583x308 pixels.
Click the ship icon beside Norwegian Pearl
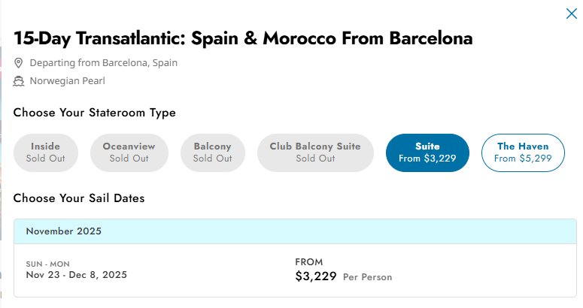point(19,81)
